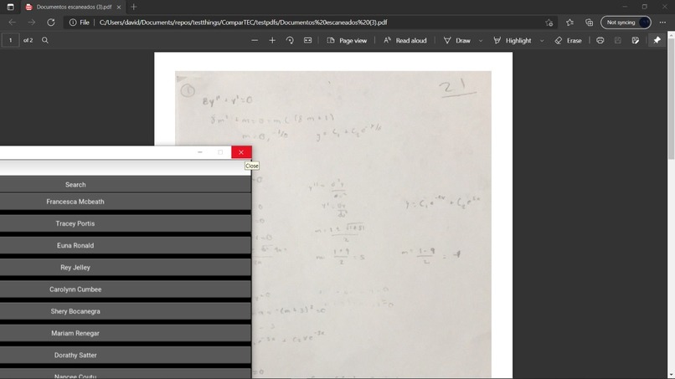Open the tab actions menu icon

(x=10, y=7)
